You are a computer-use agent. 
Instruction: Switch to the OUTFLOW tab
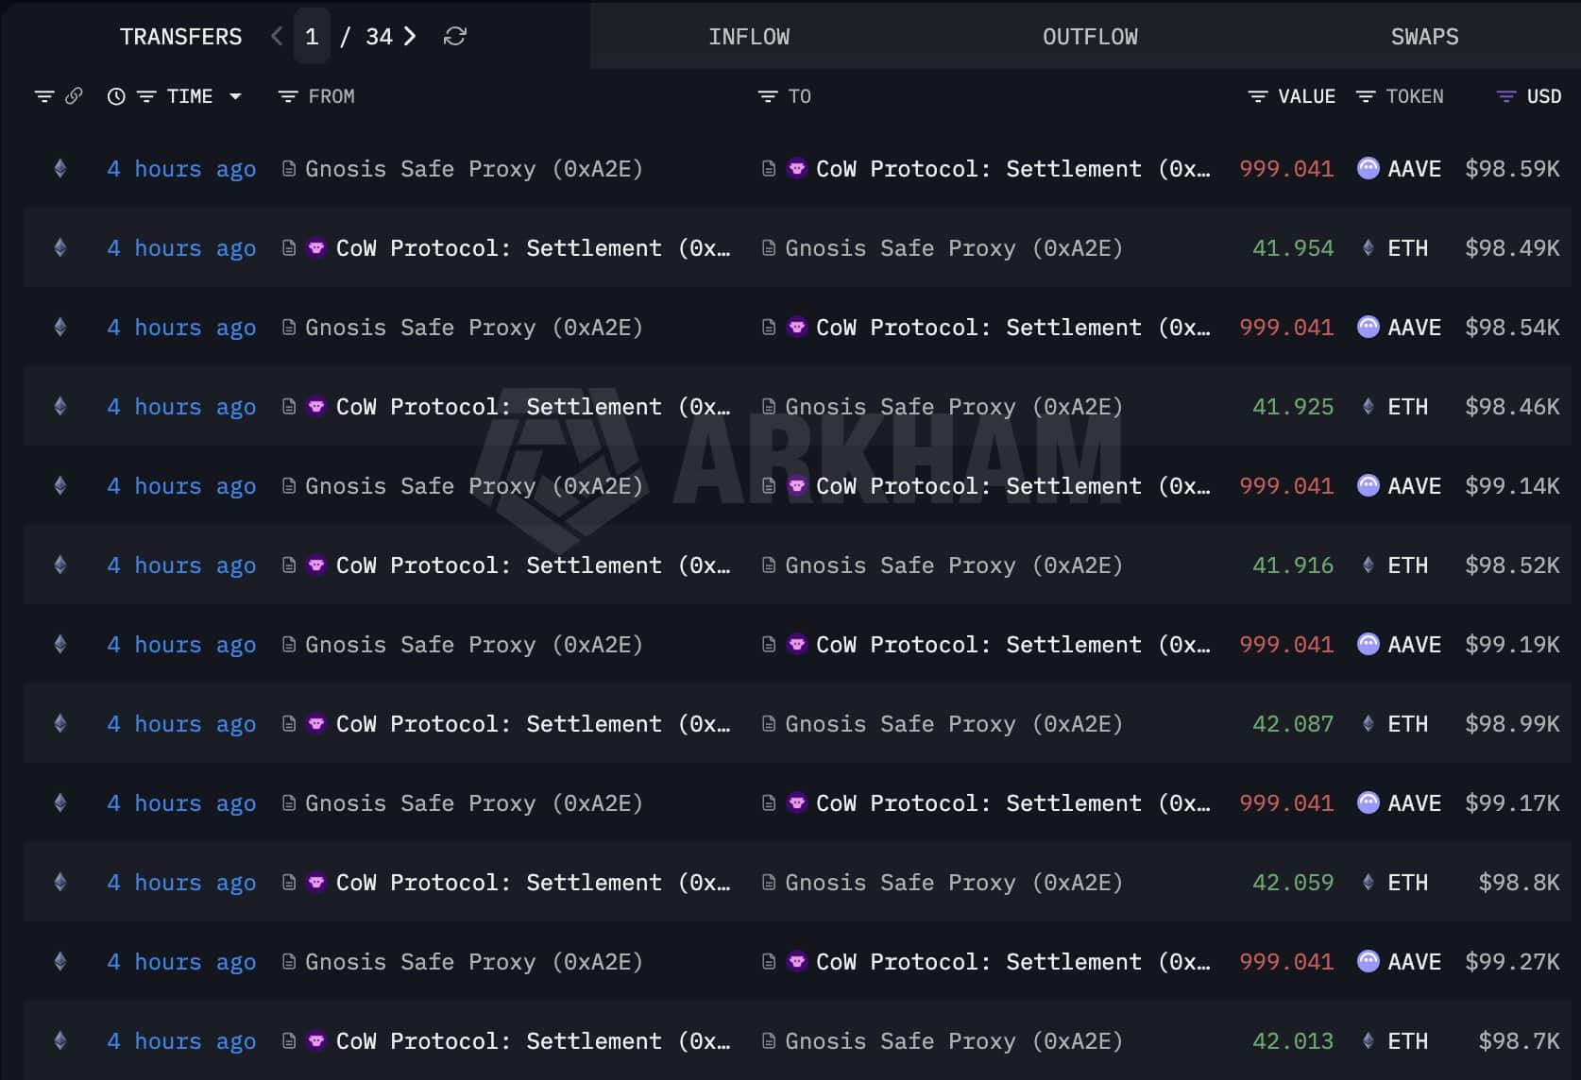tap(1090, 37)
